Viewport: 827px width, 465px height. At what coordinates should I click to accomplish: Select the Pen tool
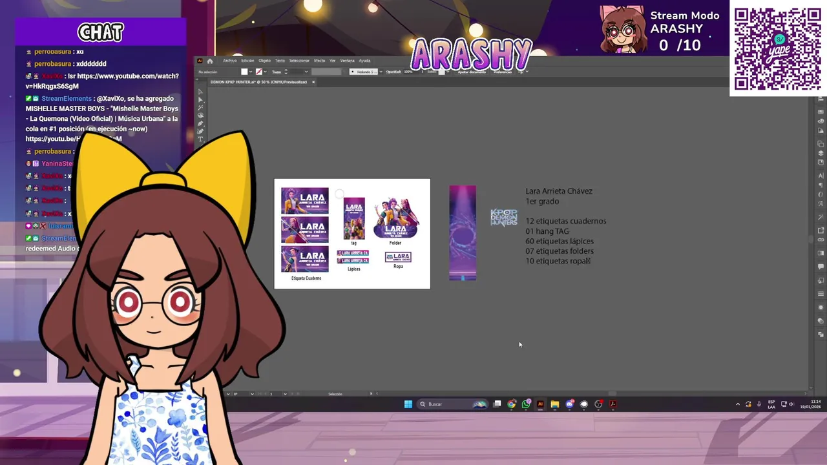[x=200, y=123]
